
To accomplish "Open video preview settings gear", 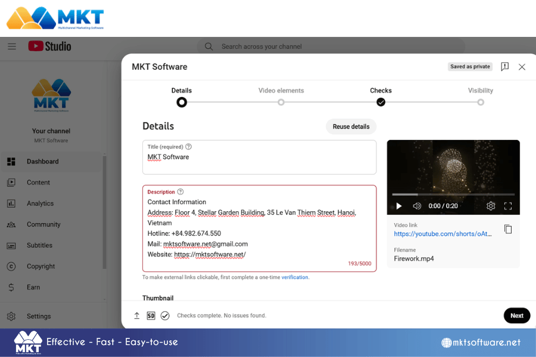I will 491,206.
